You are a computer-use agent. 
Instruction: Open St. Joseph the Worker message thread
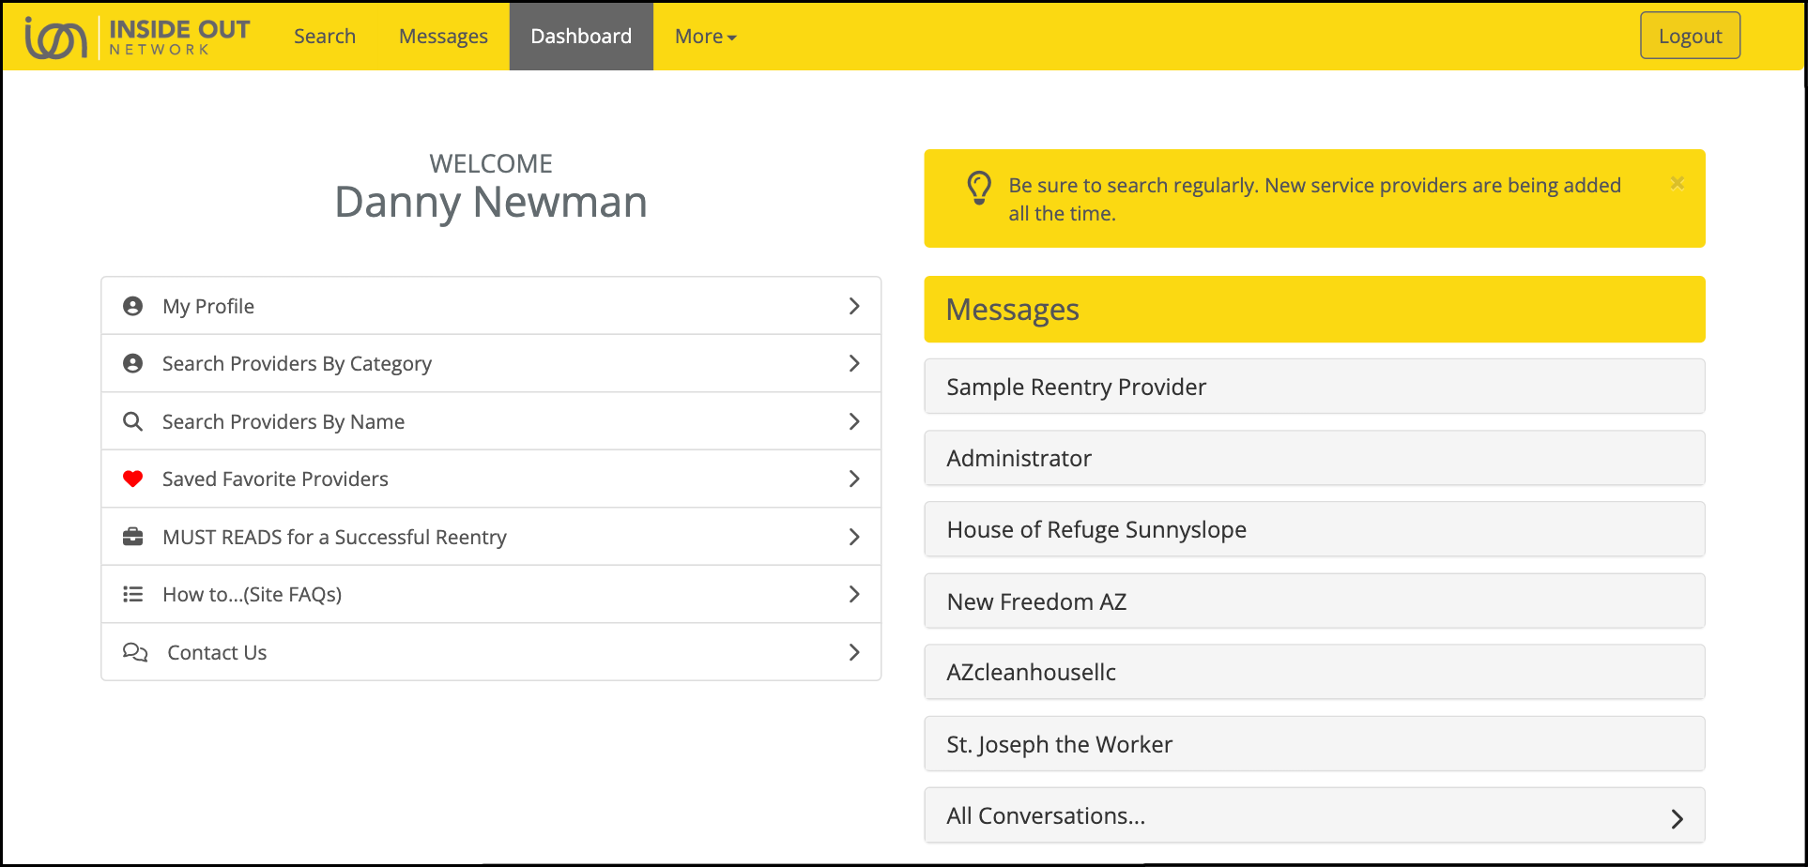point(1313,744)
